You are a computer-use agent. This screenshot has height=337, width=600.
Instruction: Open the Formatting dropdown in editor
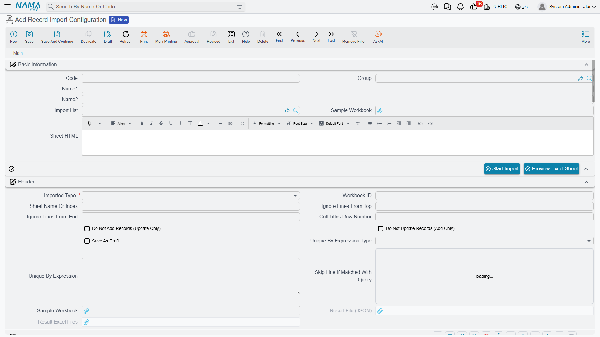(x=267, y=124)
